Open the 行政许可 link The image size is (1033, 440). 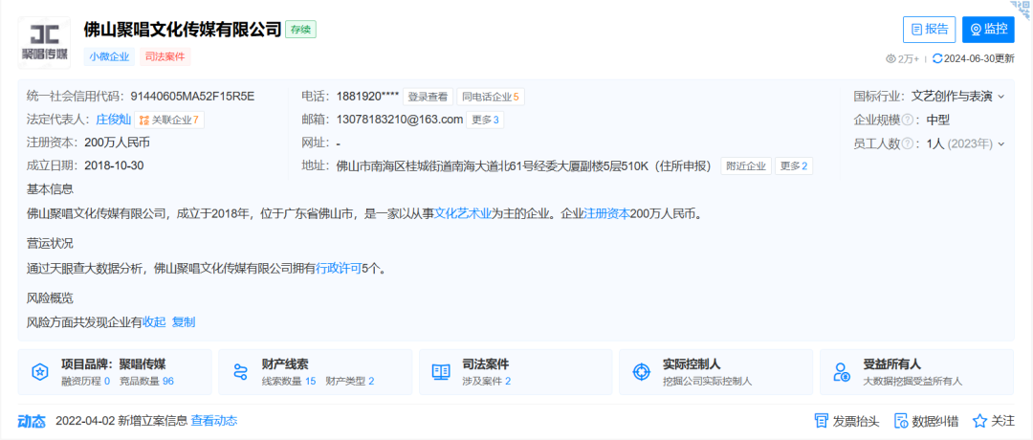[x=339, y=268]
